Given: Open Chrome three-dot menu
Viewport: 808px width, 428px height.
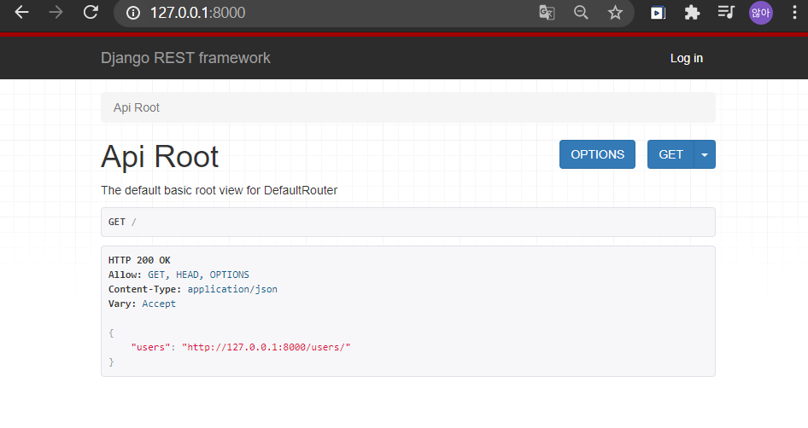Looking at the screenshot, I should [794, 12].
